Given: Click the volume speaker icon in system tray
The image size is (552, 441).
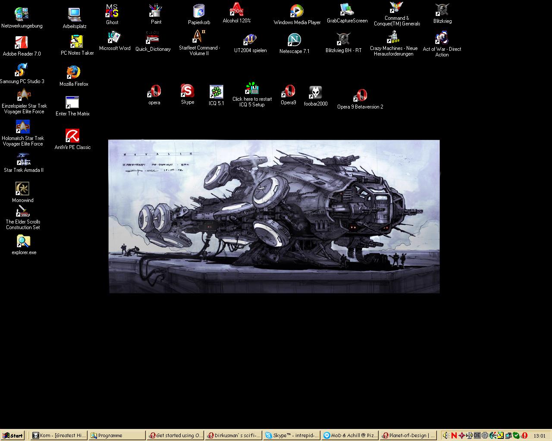Looking at the screenshot, I should point(446,435).
